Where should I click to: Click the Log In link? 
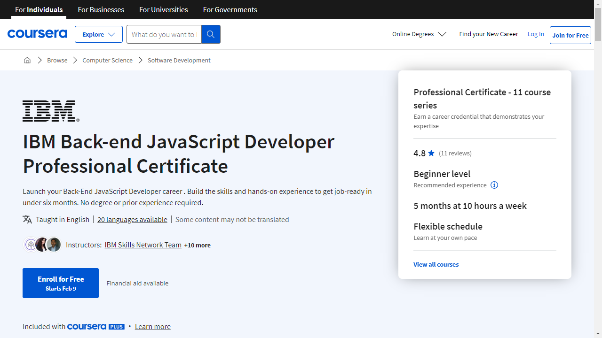pos(536,34)
